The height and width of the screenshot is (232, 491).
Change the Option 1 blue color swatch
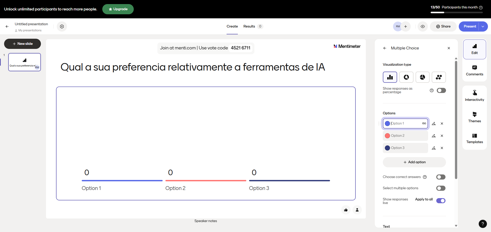tap(387, 124)
